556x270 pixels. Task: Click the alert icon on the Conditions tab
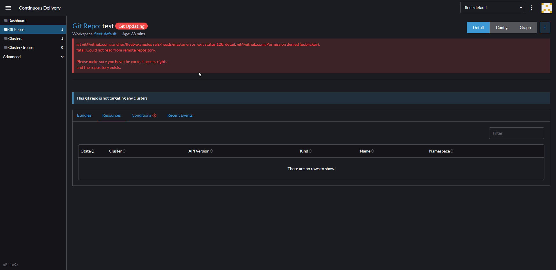click(x=155, y=115)
